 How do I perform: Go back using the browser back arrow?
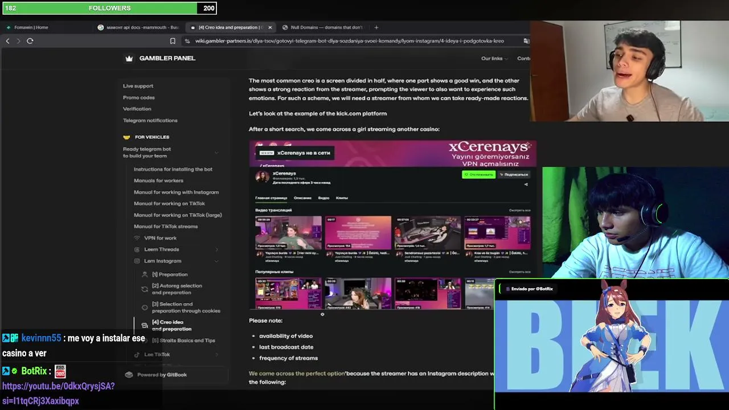pyautogui.click(x=7, y=41)
